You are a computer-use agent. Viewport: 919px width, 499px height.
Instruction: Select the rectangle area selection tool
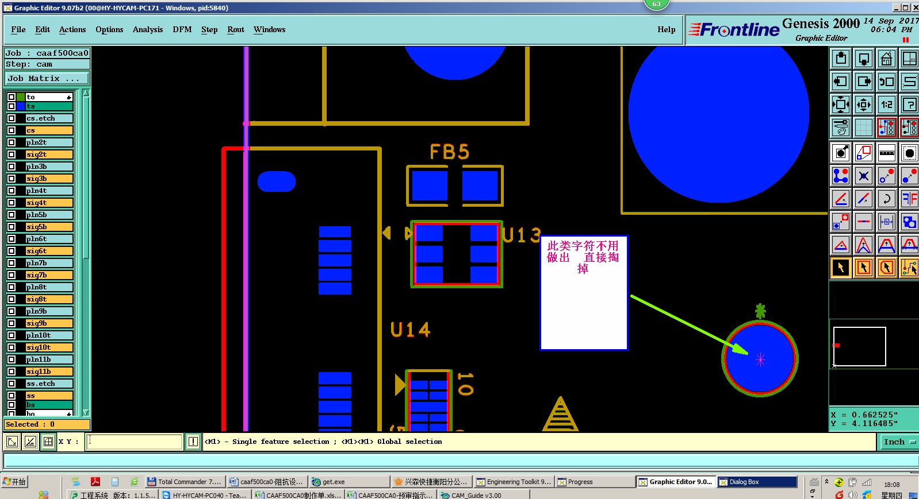[x=864, y=268]
